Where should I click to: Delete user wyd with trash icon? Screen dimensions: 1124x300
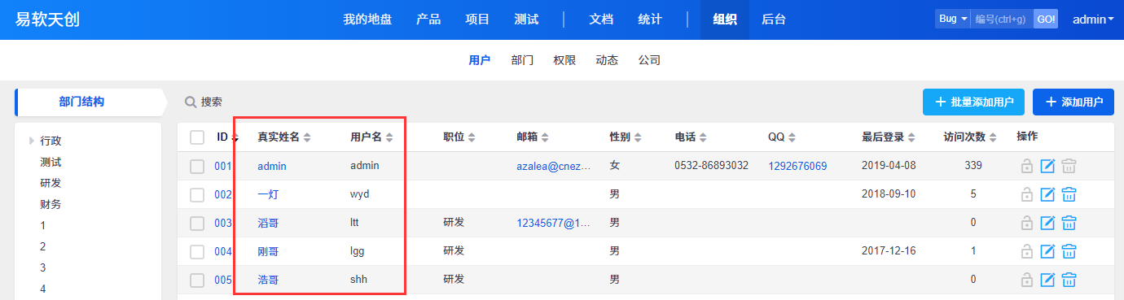click(1069, 194)
